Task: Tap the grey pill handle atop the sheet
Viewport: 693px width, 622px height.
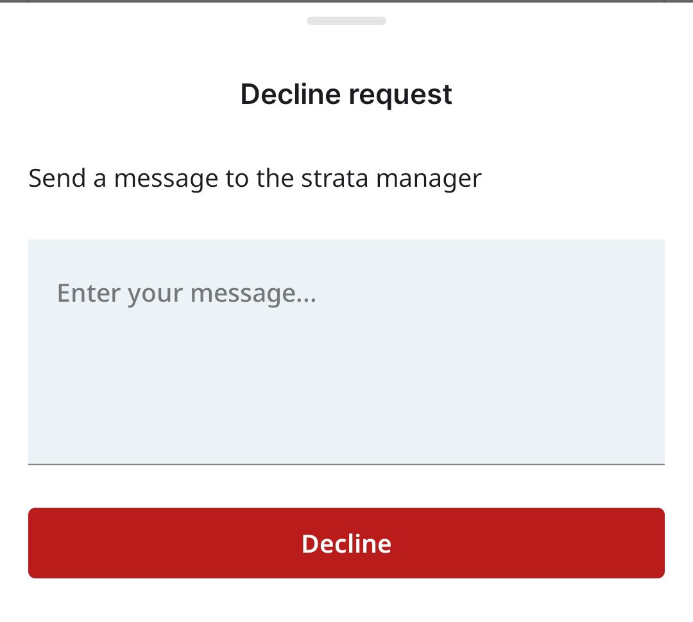Action: pos(346,21)
